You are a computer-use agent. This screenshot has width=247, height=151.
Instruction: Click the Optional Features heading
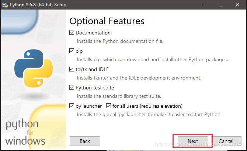pos(107,21)
